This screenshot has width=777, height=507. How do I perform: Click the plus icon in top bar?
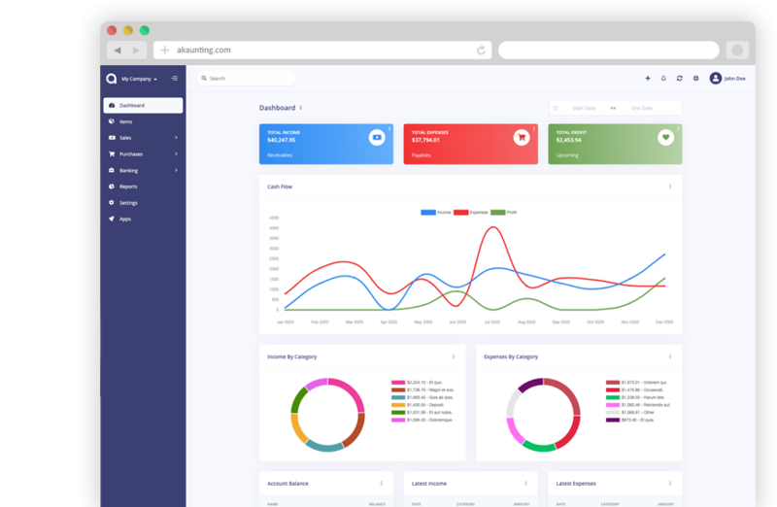click(x=648, y=78)
